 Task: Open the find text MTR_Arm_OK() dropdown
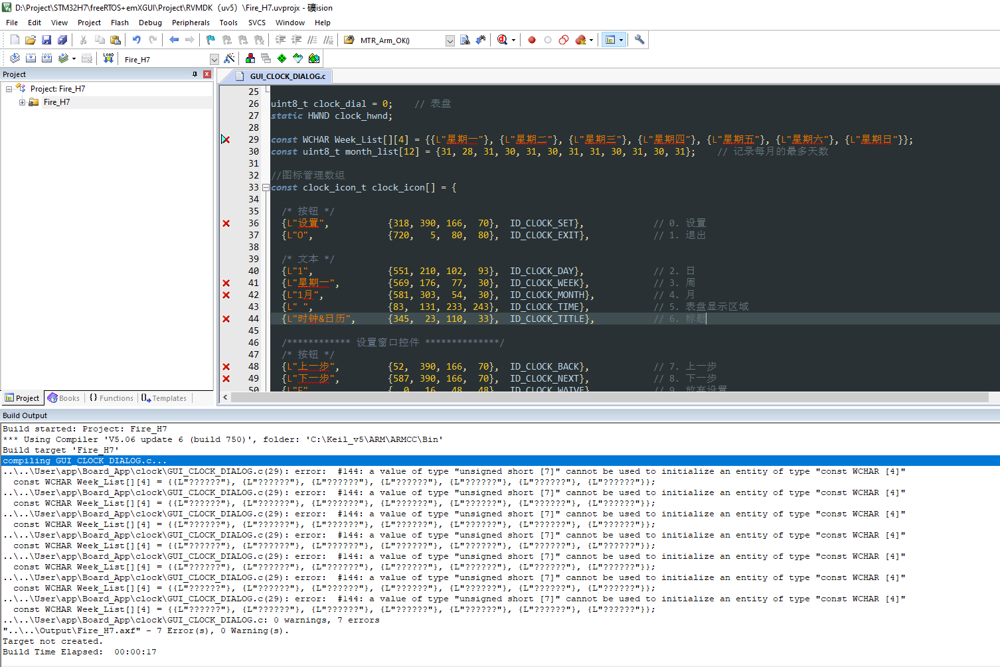click(450, 40)
